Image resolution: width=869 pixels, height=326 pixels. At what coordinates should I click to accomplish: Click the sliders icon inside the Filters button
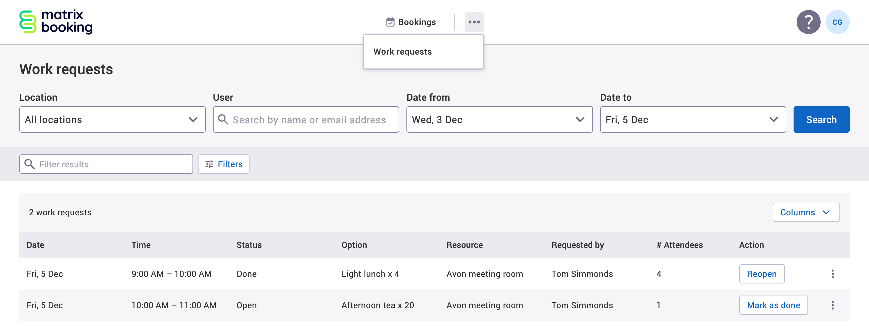[x=209, y=164]
